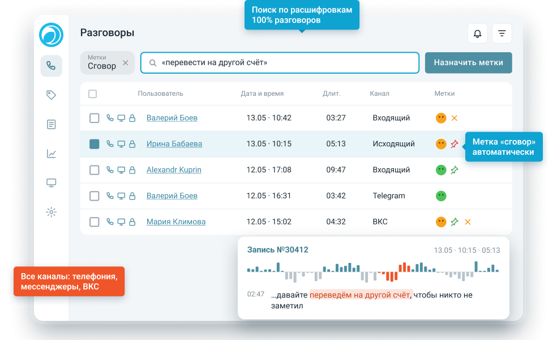Click green pin tag in Alexandr Kuprin row

point(455,170)
